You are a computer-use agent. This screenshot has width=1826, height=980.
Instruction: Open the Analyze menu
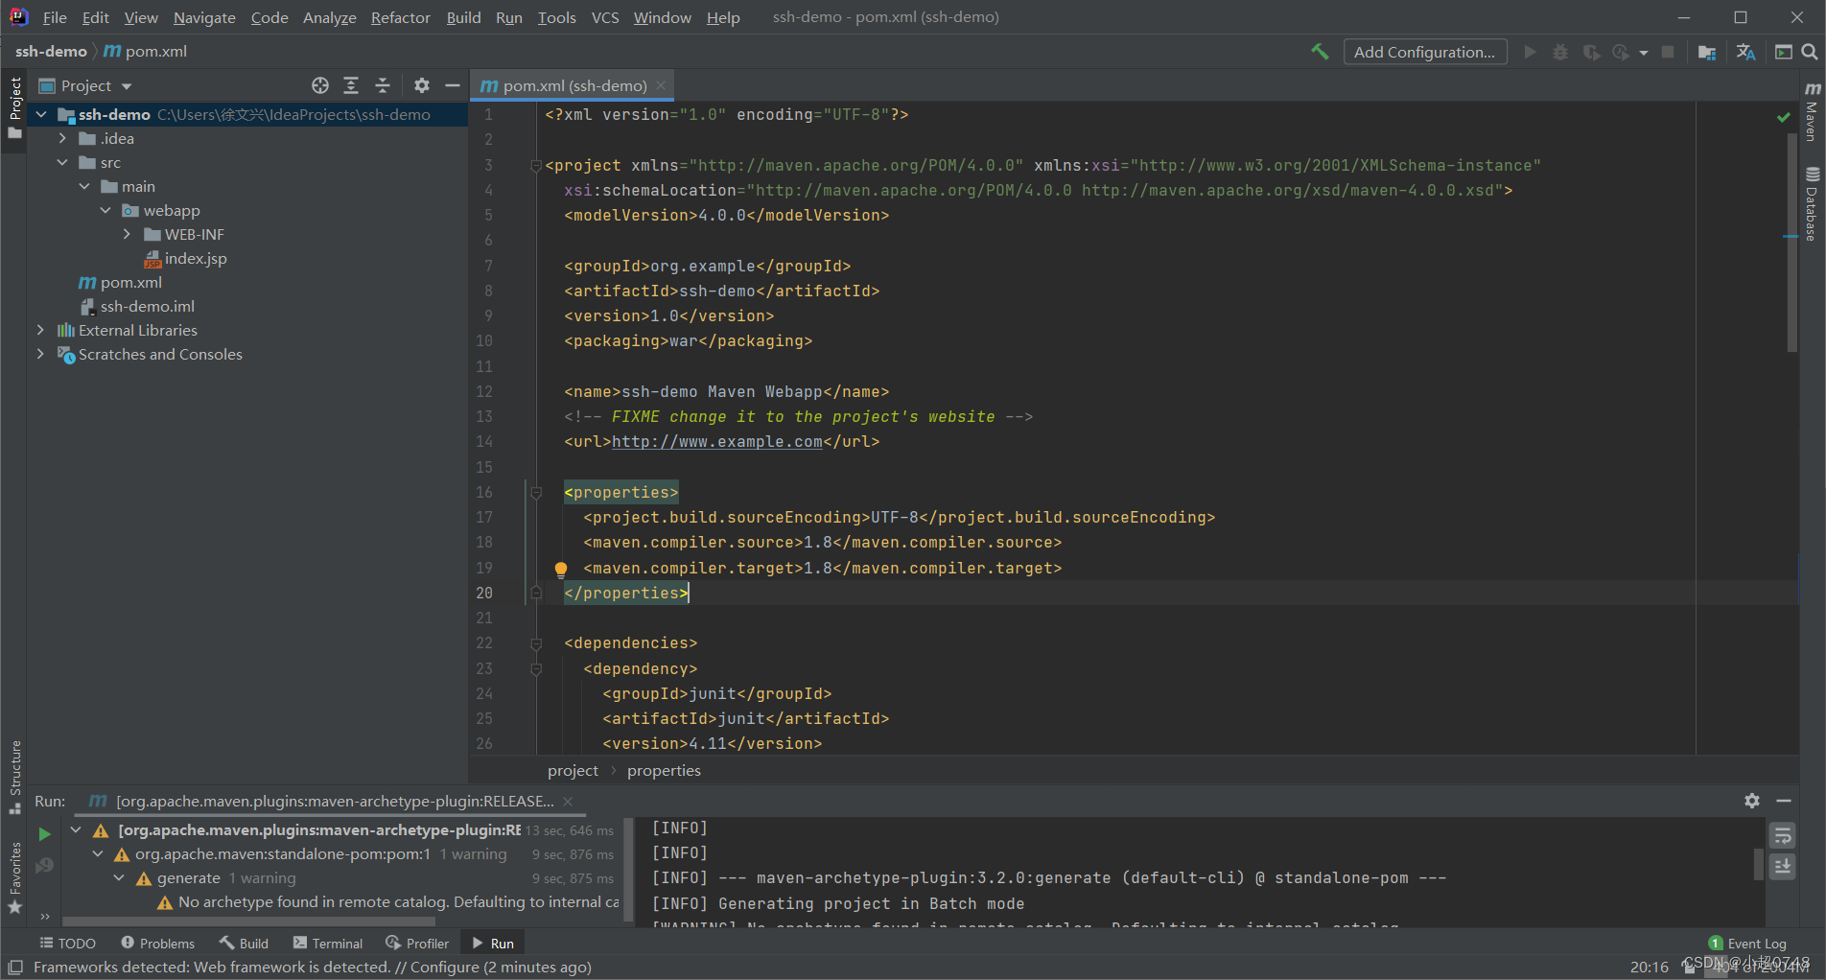pyautogui.click(x=330, y=17)
